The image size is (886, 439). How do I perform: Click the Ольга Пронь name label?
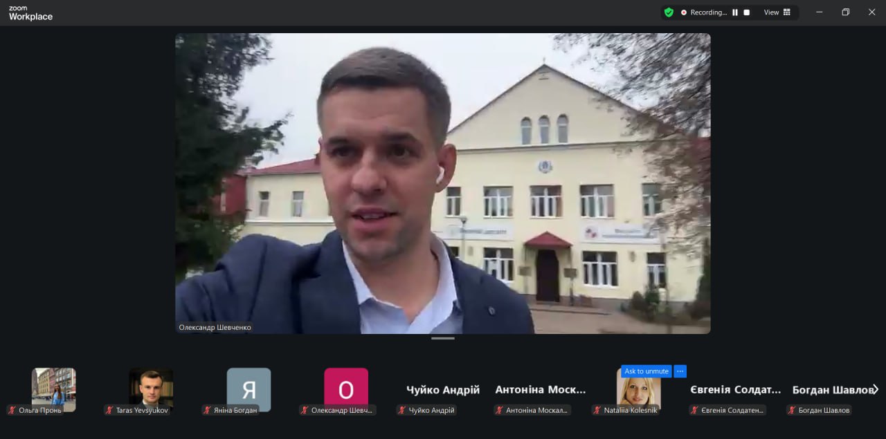[40, 410]
